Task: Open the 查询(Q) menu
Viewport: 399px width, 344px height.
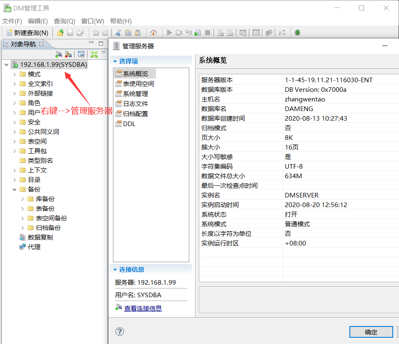Action: pyautogui.click(x=64, y=21)
